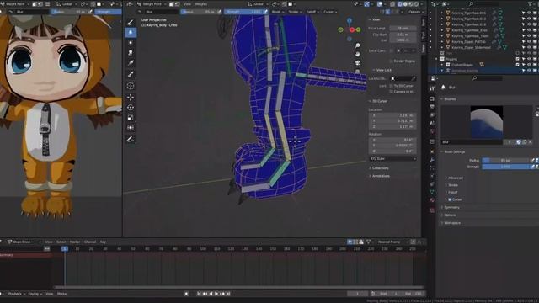The width and height of the screenshot is (539, 303).
Task: Select the Draw weight paint tool
Action: pos(131,23)
